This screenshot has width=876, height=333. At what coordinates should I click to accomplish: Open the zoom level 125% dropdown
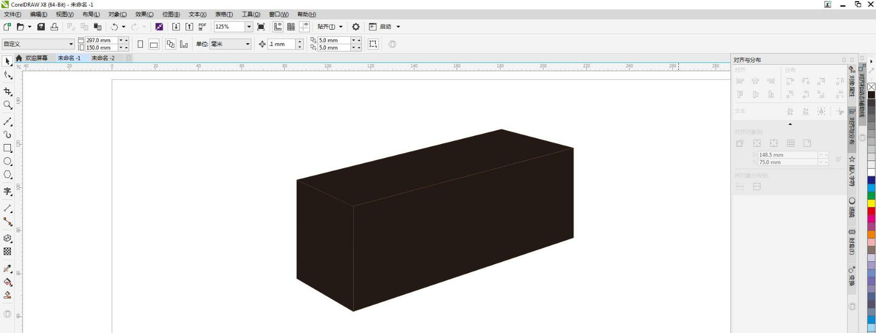click(249, 27)
